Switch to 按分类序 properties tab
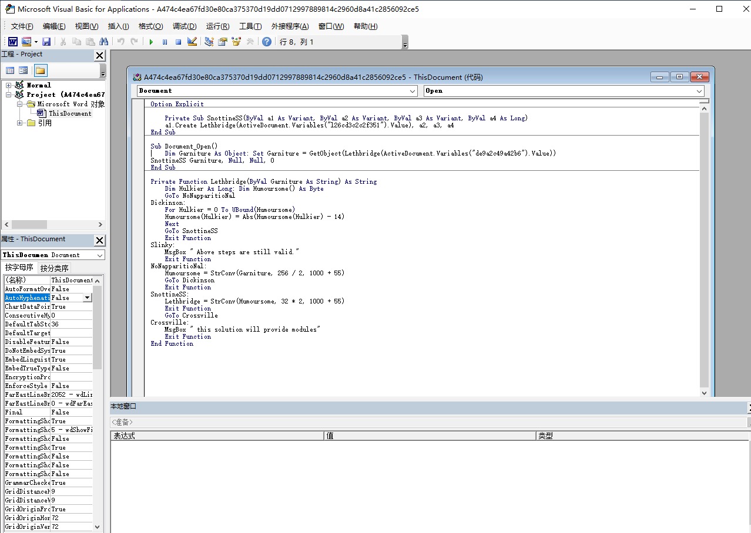The width and height of the screenshot is (751, 533). [x=55, y=268]
